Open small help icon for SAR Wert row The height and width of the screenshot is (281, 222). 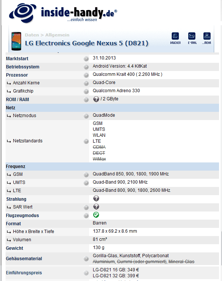[86, 207]
